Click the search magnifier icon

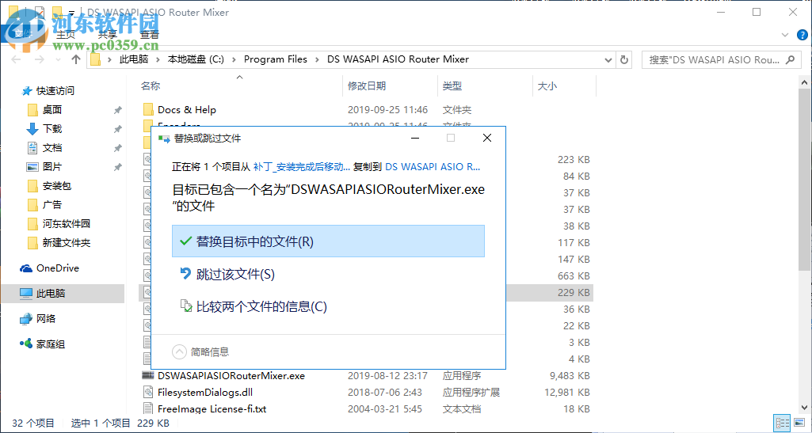tap(791, 60)
